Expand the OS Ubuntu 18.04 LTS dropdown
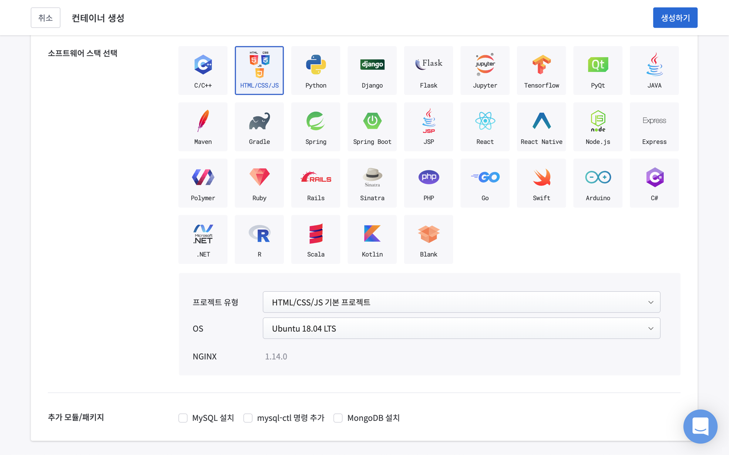The image size is (729, 455). coord(461,328)
